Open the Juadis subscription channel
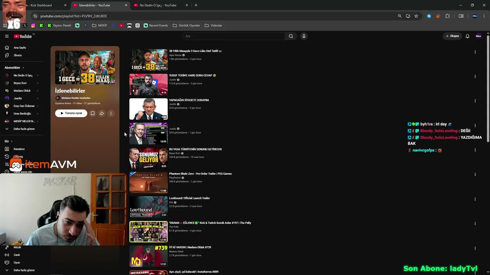 pos(18,98)
